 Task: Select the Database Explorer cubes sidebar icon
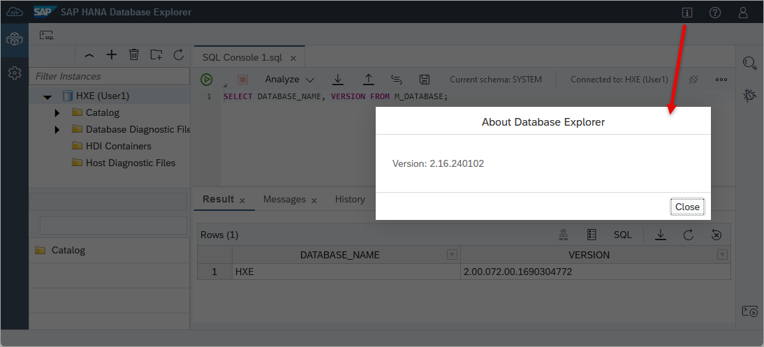point(15,39)
